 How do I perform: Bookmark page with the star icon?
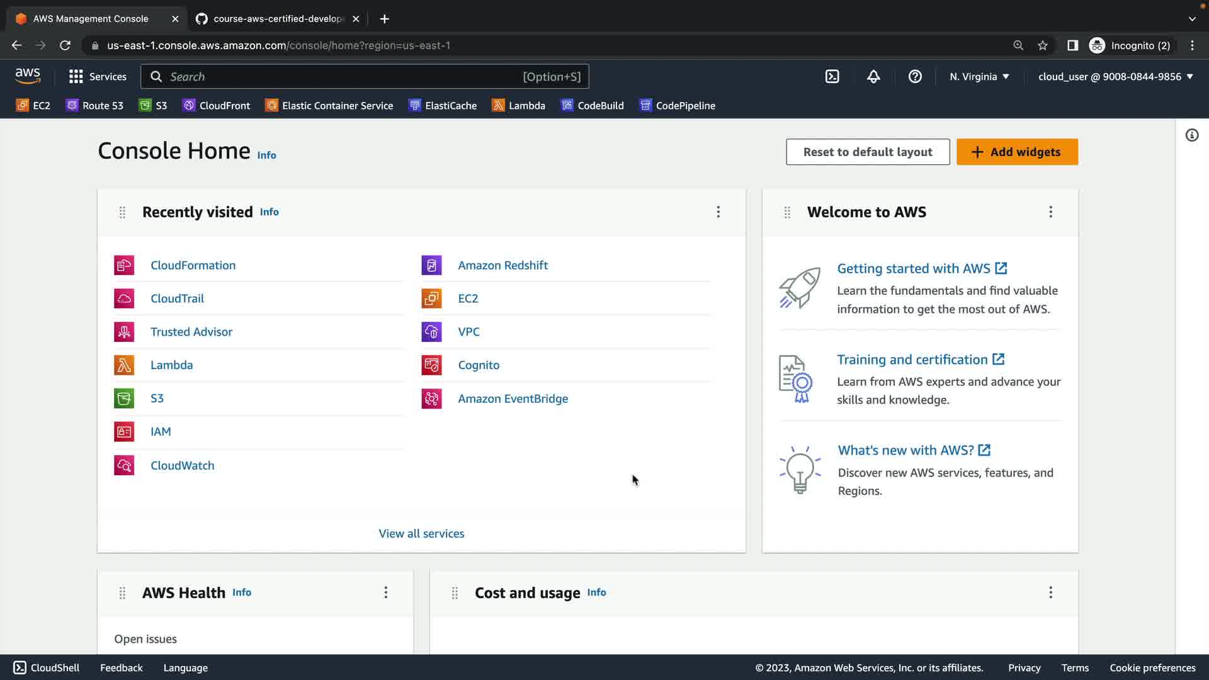(1043, 45)
